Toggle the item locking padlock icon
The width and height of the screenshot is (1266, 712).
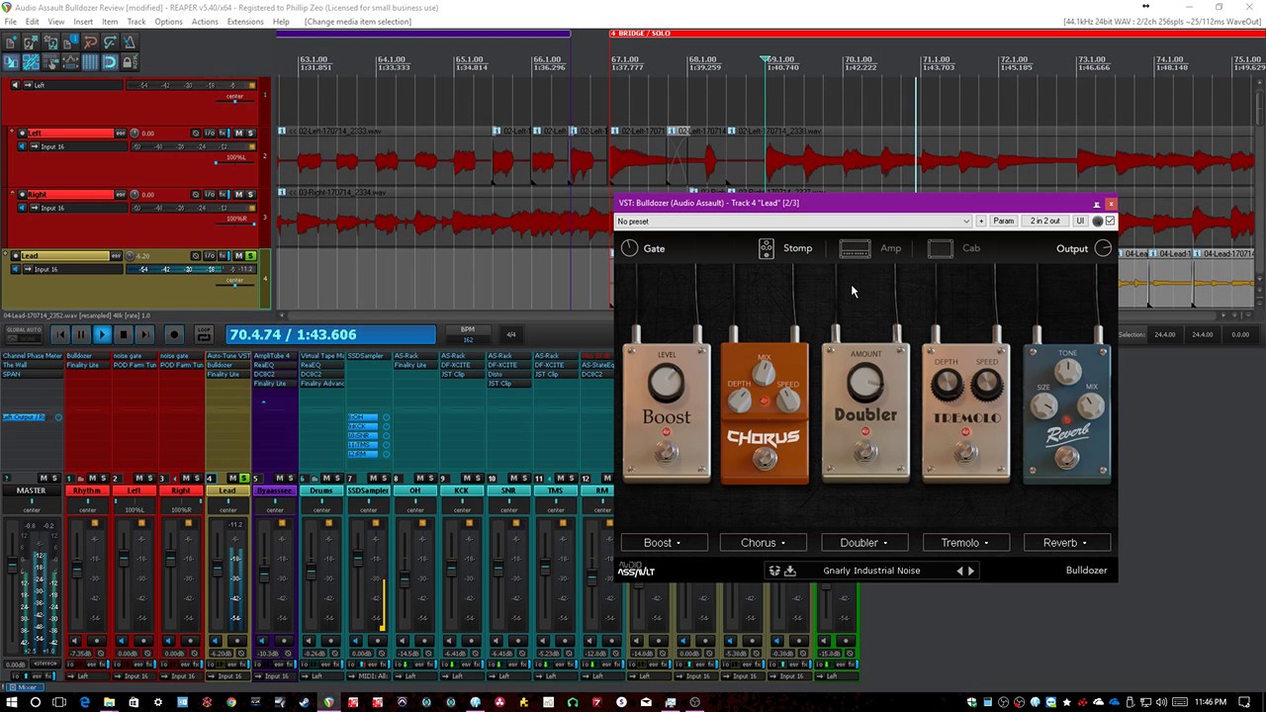[x=130, y=62]
